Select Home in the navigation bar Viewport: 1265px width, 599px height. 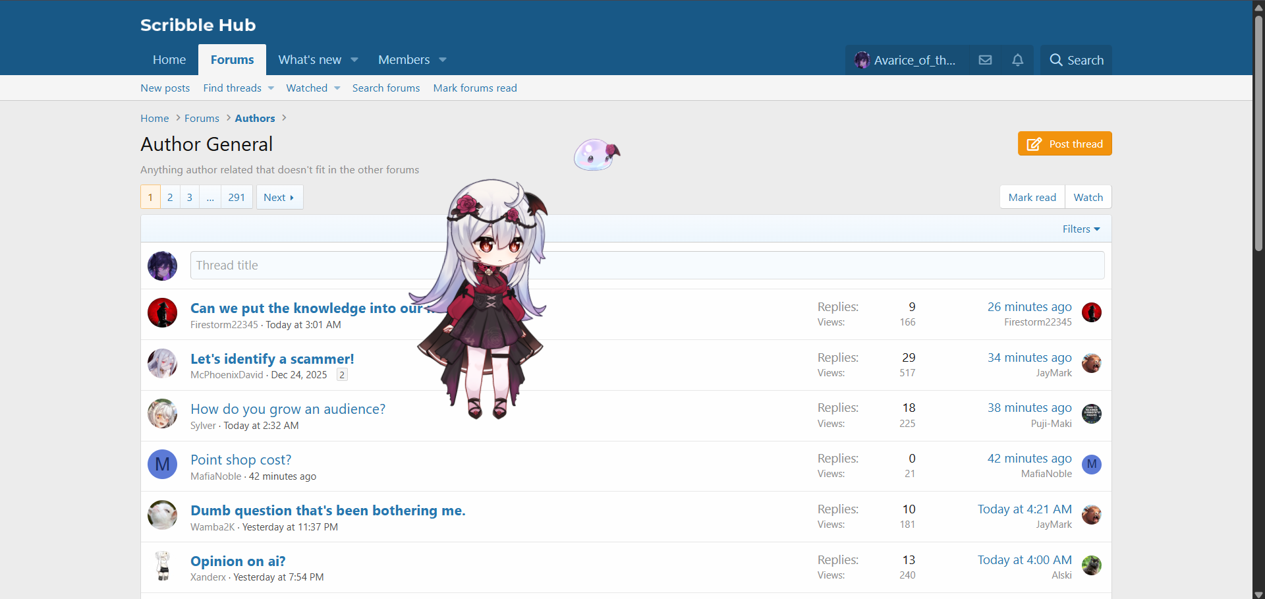(169, 59)
